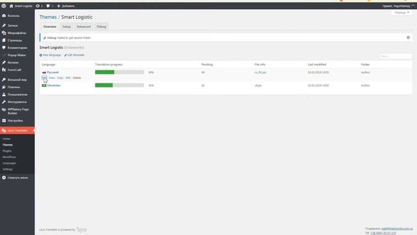Viewport: 417px width, 235px height.
Task: Go to Themes breadcrumb link
Action: [x=48, y=17]
